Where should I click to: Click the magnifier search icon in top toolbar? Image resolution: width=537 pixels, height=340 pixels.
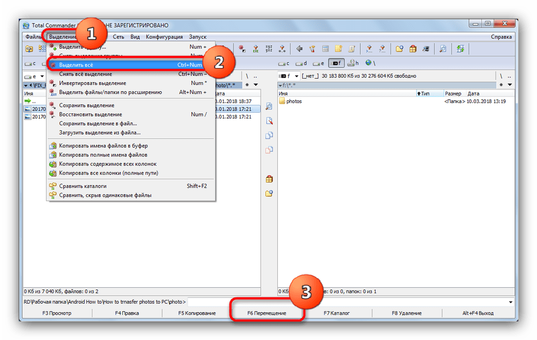(443, 49)
